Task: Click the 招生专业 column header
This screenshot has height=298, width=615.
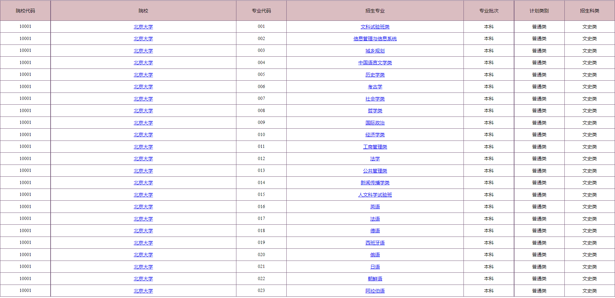Action: 375,11
